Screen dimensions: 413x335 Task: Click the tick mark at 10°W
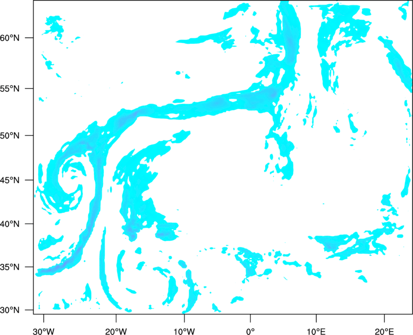[184, 318]
